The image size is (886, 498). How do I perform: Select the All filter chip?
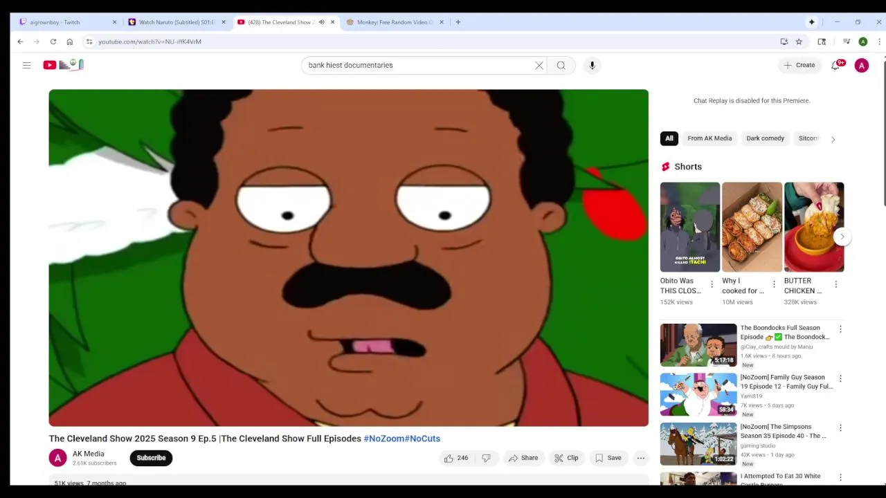click(x=669, y=138)
